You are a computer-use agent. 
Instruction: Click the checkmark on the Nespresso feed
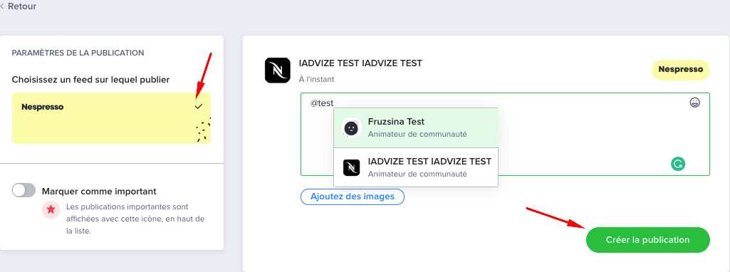point(199,107)
